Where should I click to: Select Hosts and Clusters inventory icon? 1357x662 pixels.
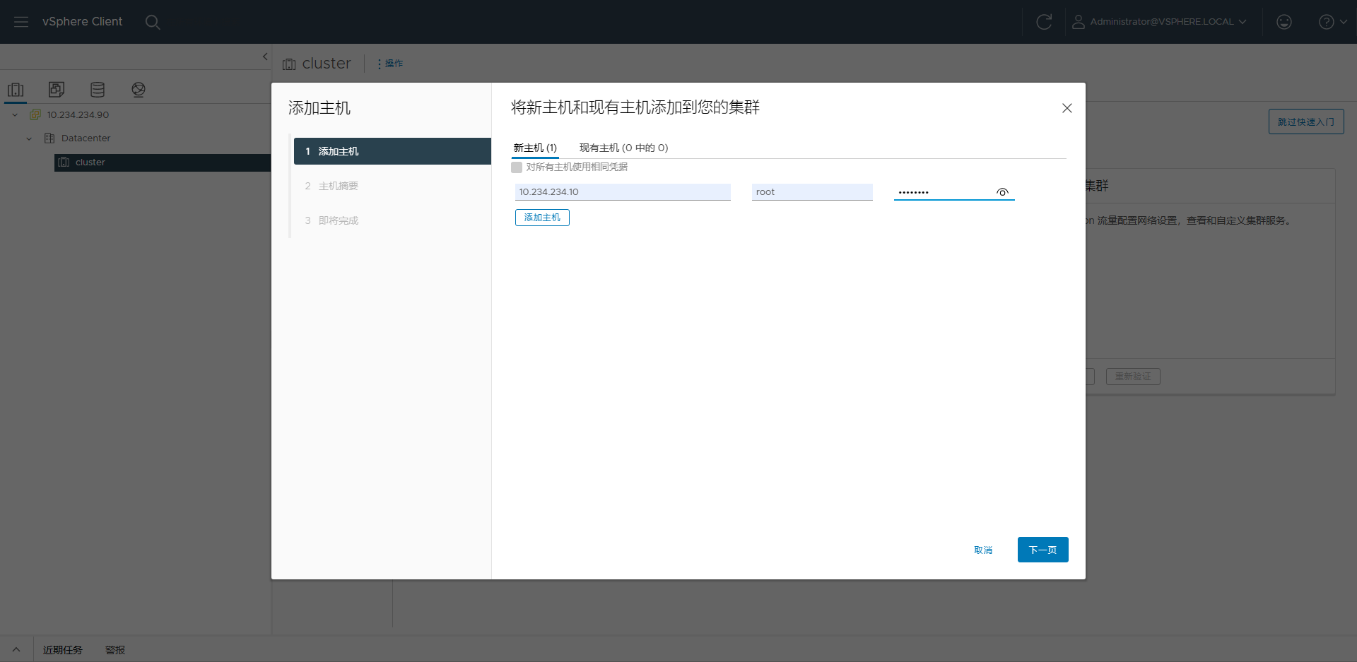[x=16, y=90]
